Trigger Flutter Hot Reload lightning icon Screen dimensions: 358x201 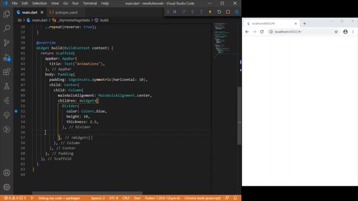pyautogui.click(x=210, y=12)
